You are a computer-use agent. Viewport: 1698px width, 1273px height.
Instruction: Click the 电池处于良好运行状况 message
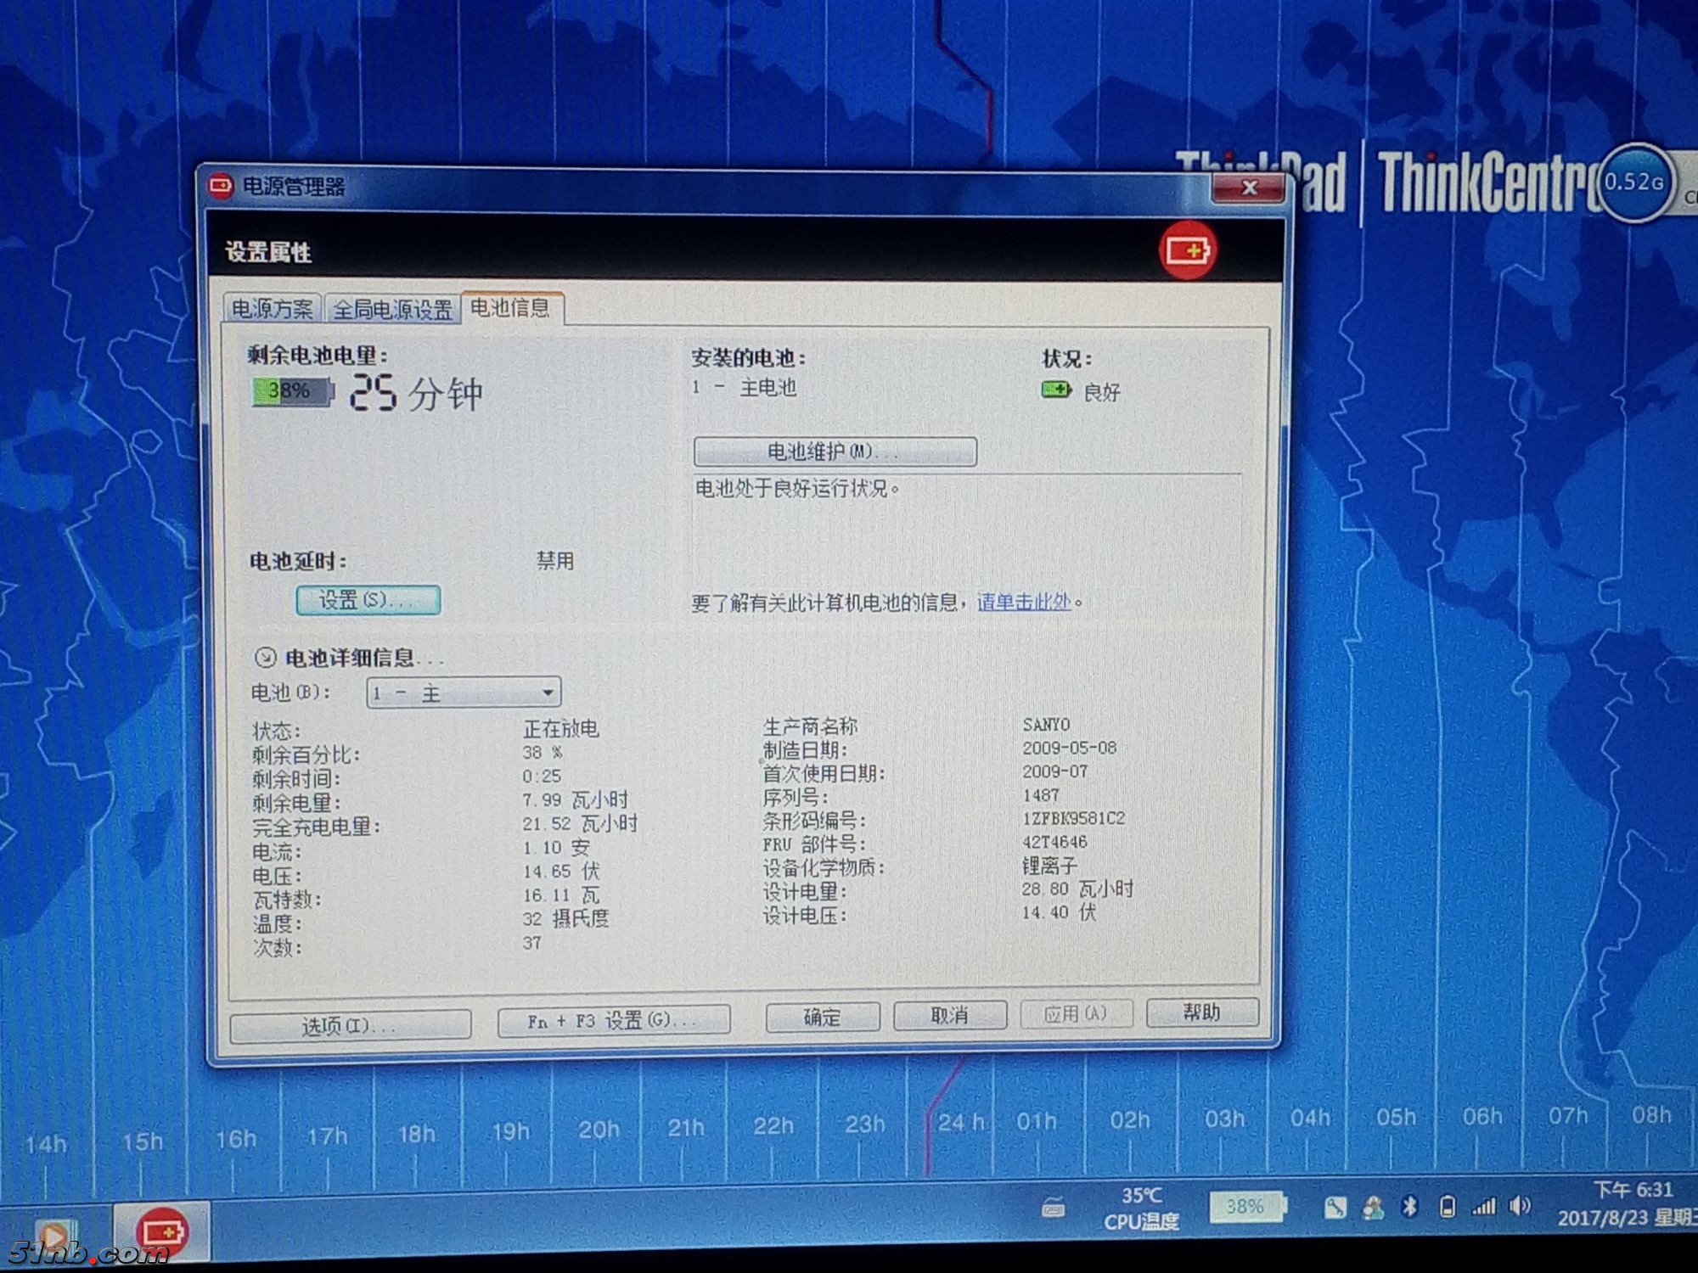click(x=796, y=488)
